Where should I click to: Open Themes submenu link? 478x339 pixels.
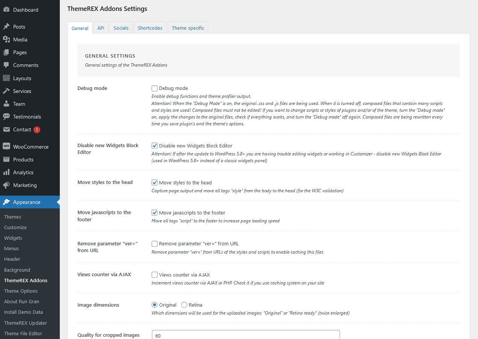[12, 217]
